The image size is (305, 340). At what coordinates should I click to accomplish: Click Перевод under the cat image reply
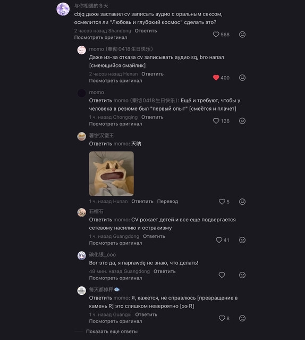click(x=167, y=202)
